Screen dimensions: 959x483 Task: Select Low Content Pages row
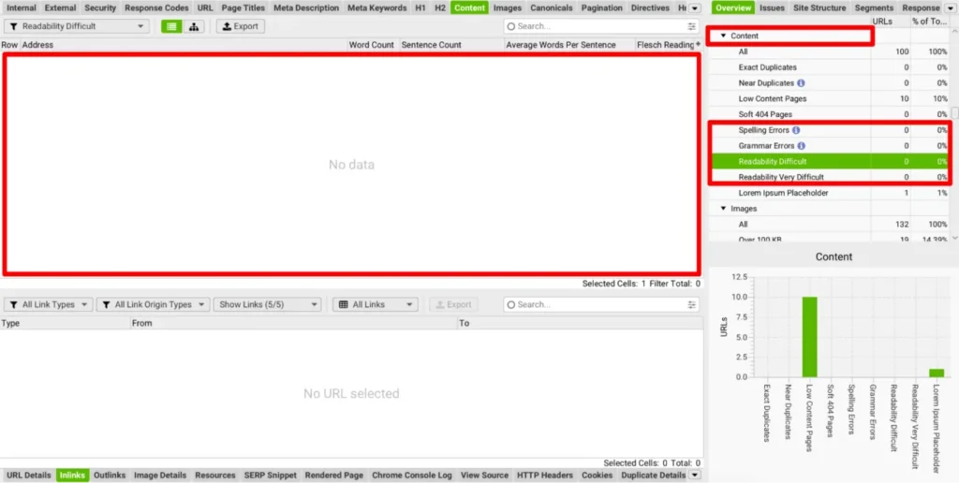click(772, 99)
